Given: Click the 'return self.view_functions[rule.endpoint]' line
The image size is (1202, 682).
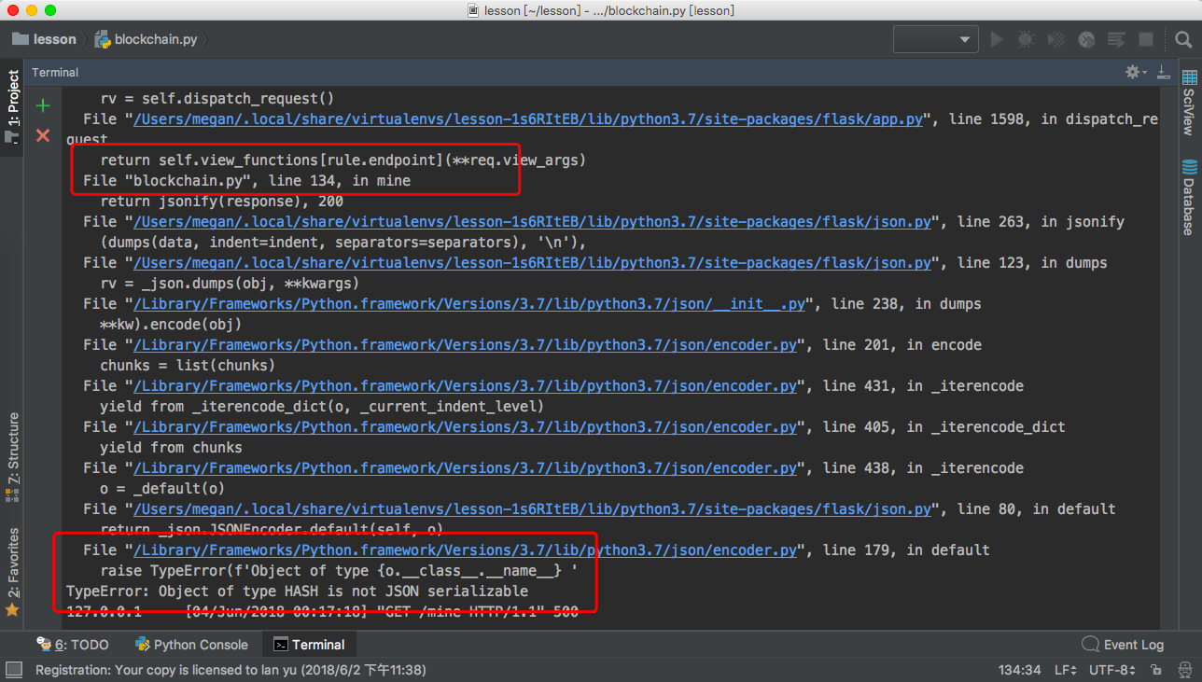Looking at the screenshot, I should coord(342,160).
